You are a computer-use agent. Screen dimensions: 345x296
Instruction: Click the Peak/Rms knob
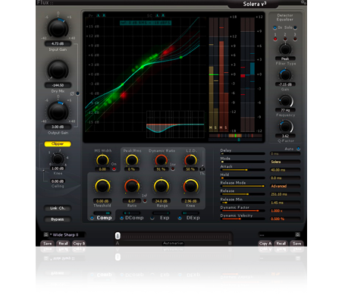(132, 160)
